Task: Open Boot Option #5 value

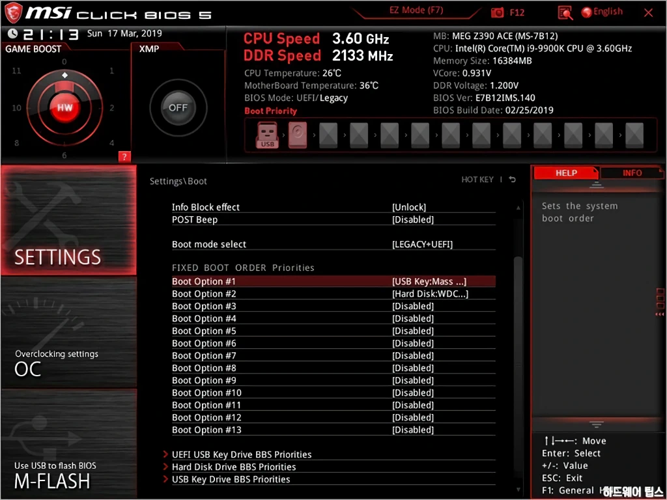Action: tap(412, 331)
